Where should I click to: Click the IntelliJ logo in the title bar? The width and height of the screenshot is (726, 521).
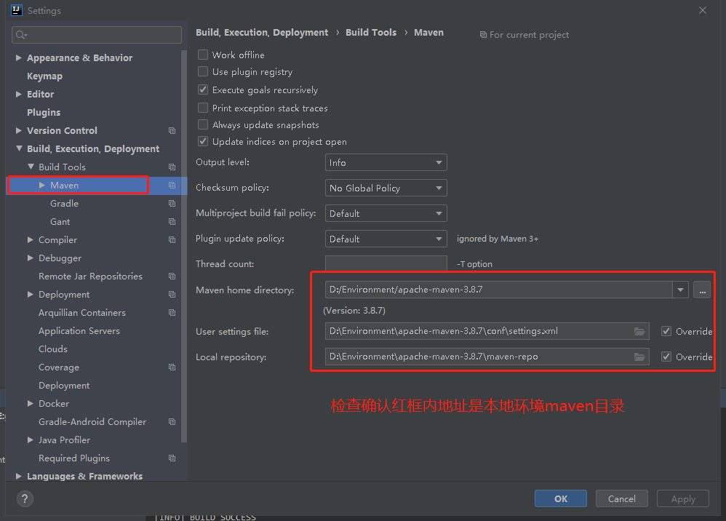[x=17, y=10]
